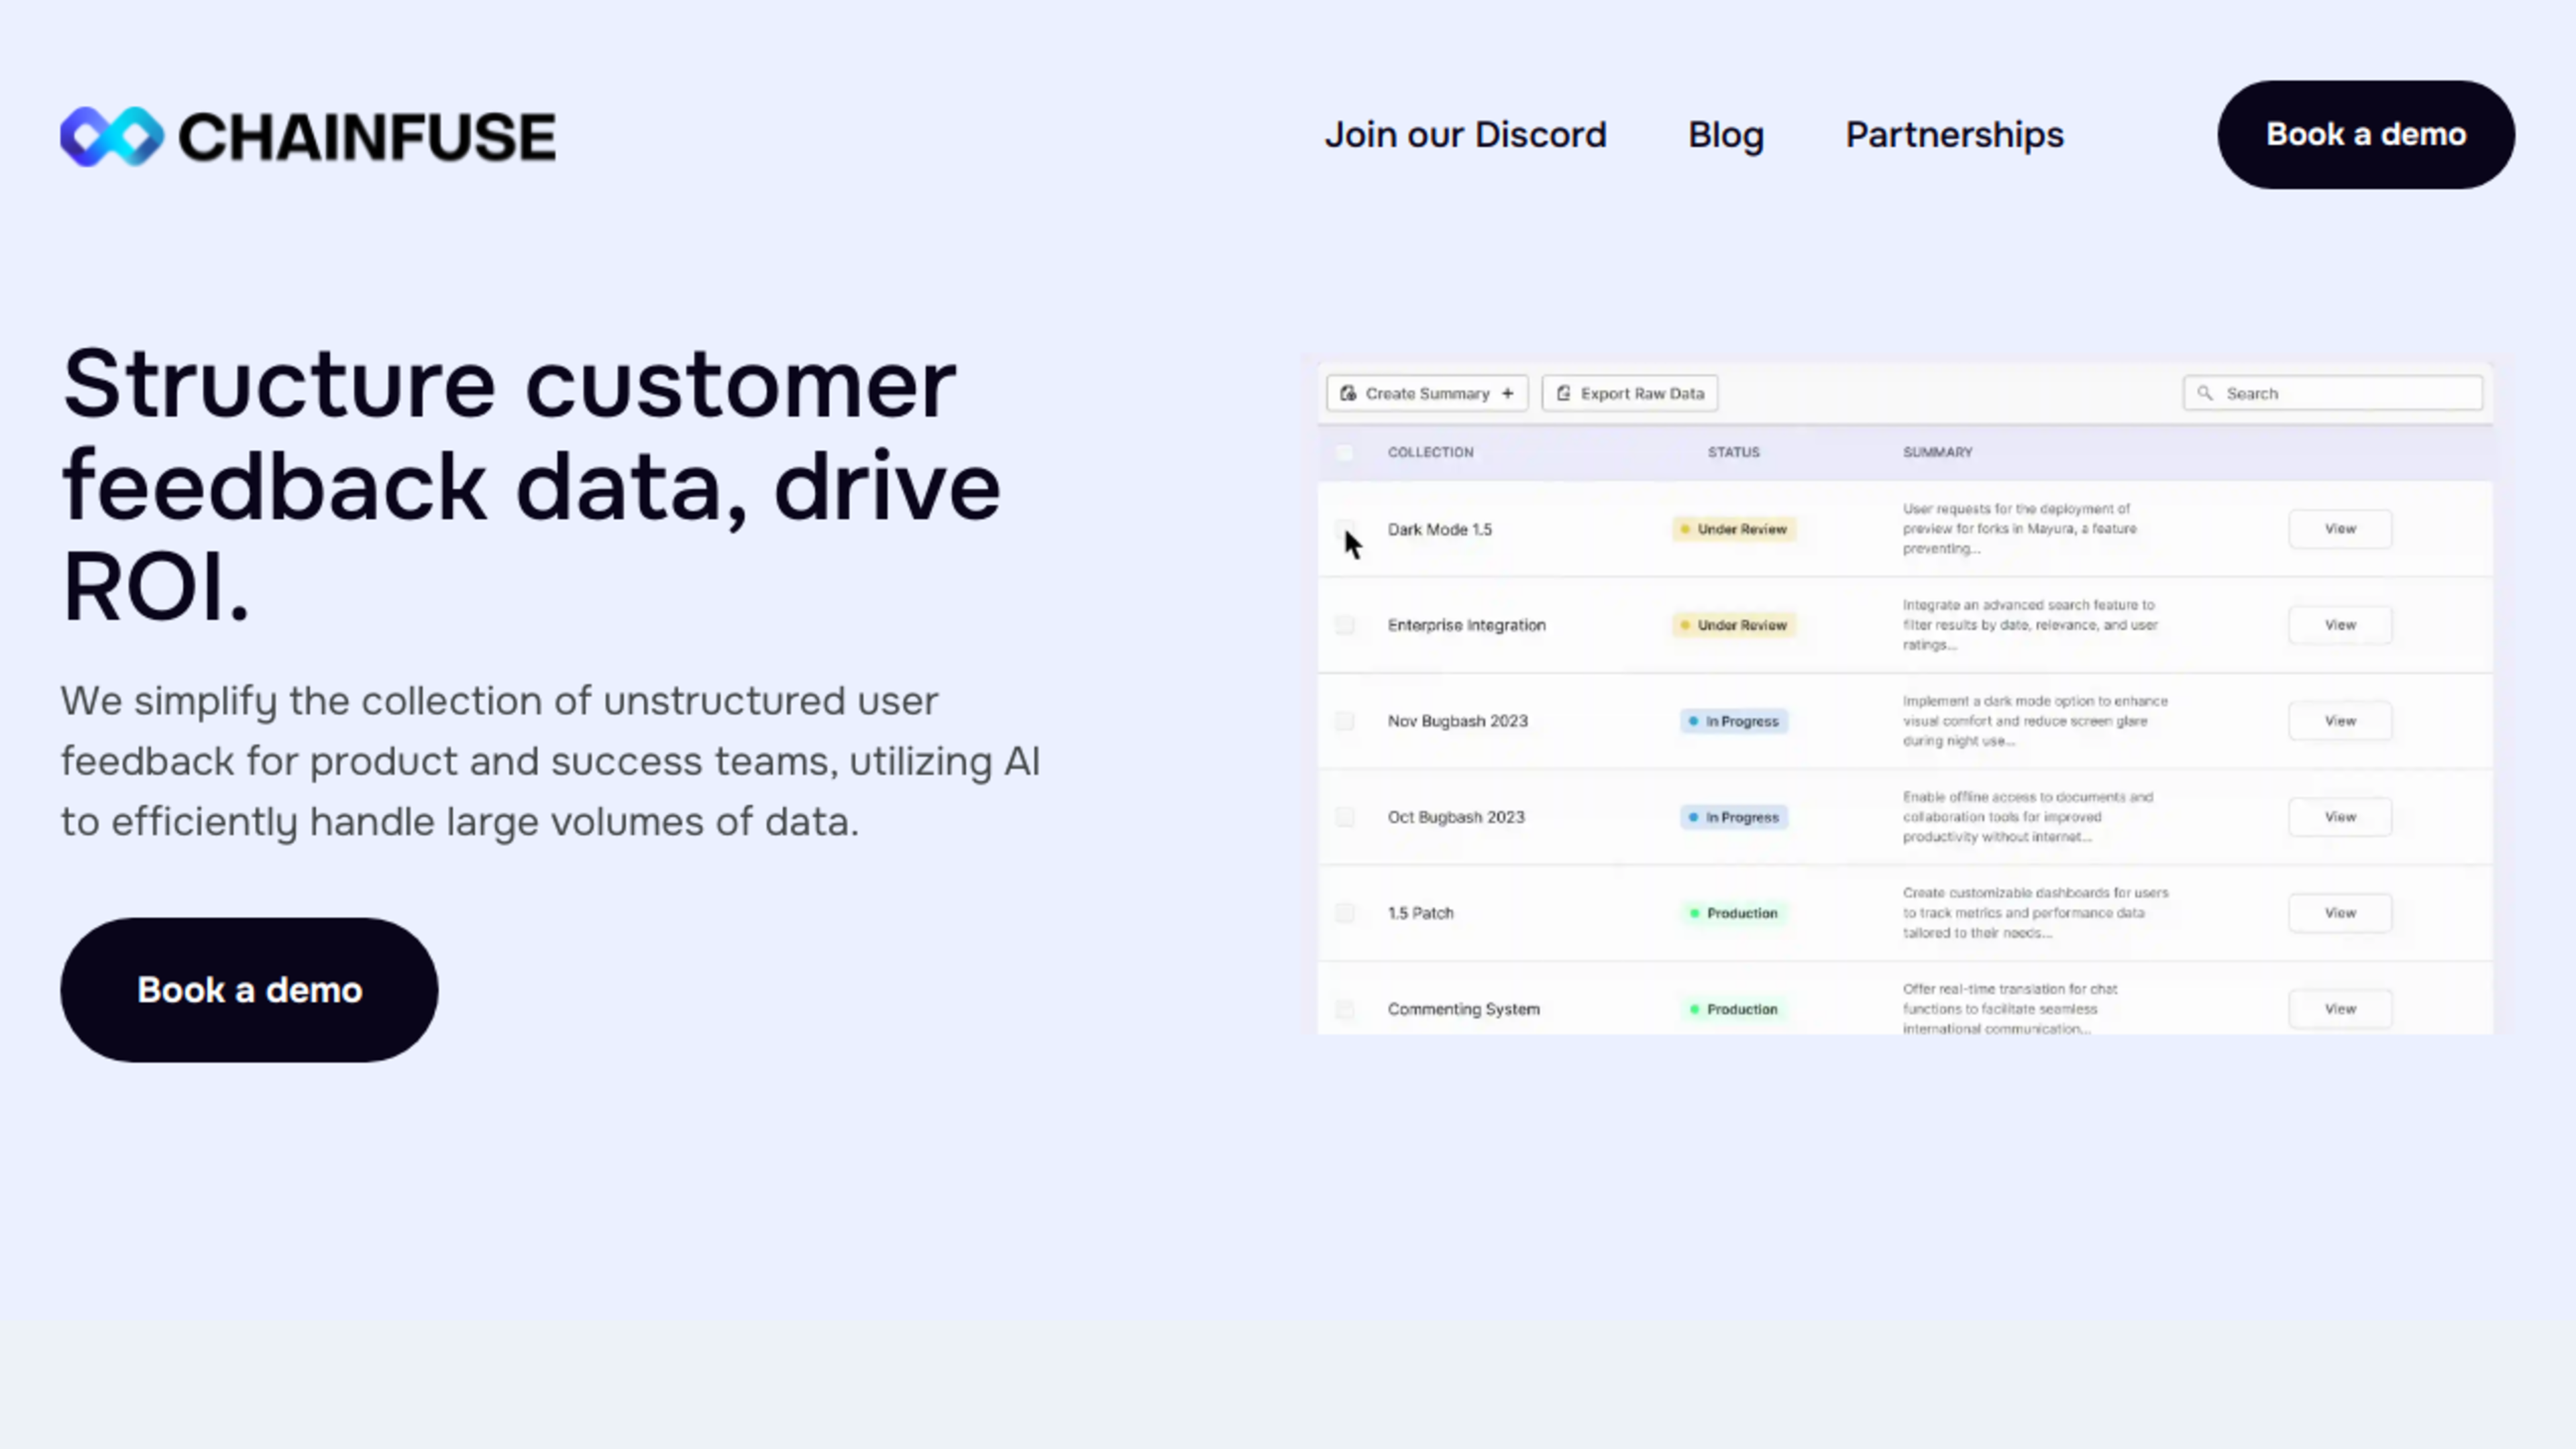2576x1449 pixels.
Task: Click View button for Oct Bugbash 2023
Action: click(2340, 817)
